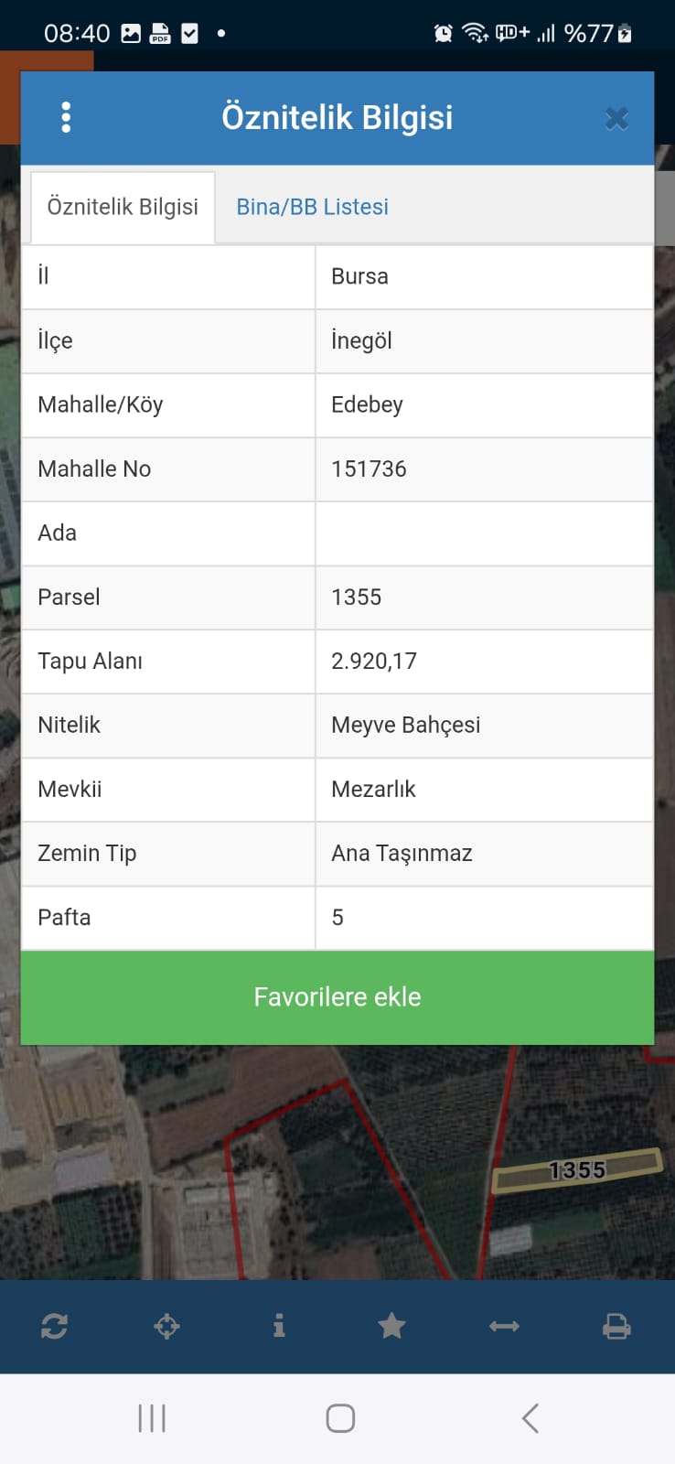
Task: Tap the refresh icon in bottom toolbar
Action: point(55,1327)
